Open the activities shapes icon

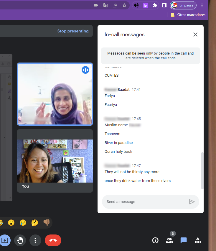pyautogui.click(x=198, y=240)
